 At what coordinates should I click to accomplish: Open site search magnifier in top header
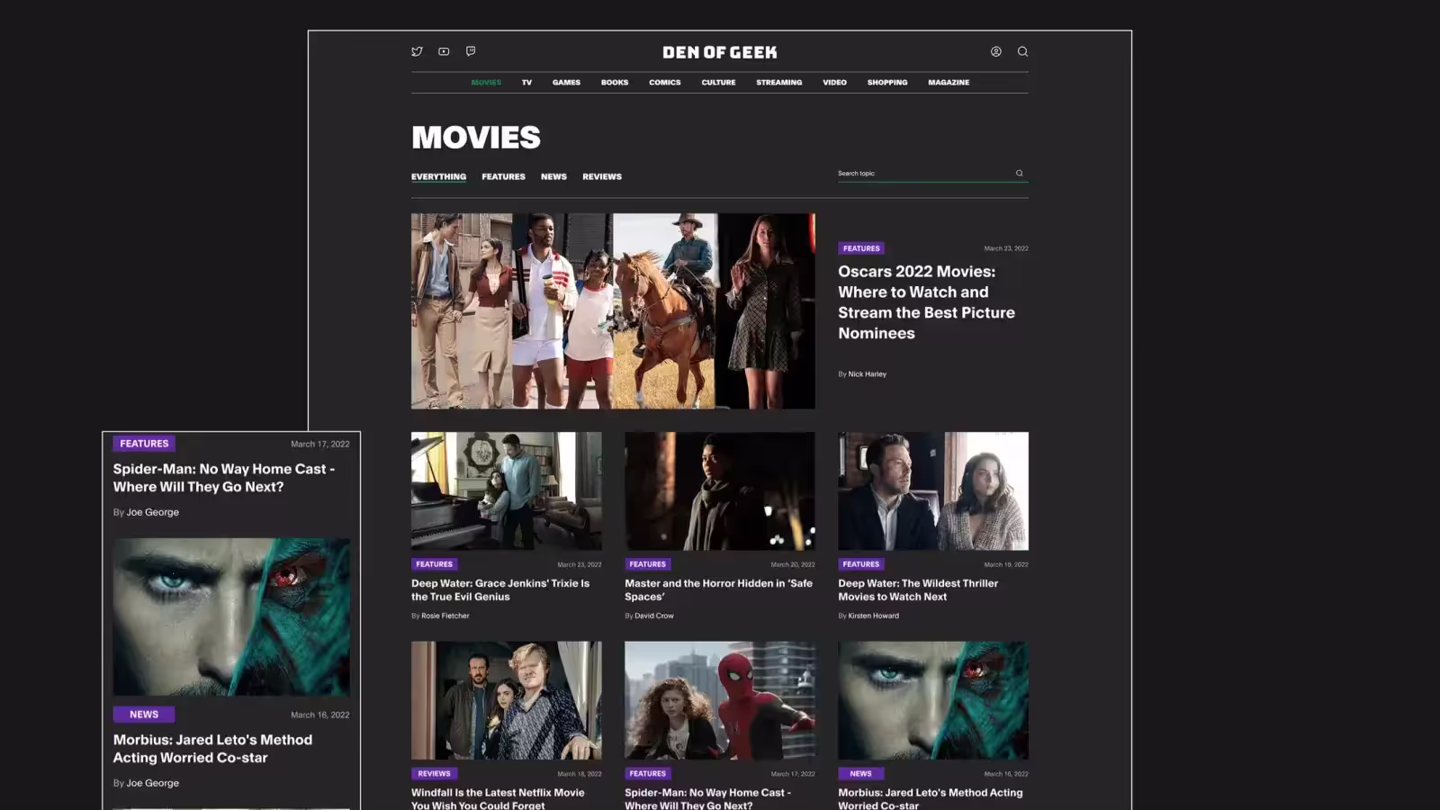click(x=1022, y=51)
